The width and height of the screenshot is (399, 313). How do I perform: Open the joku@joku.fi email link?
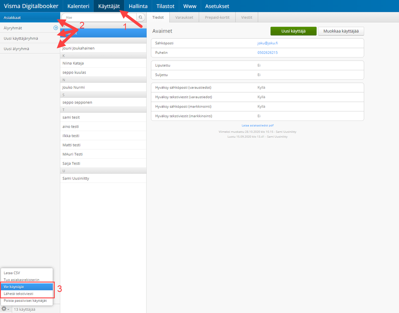268,43
